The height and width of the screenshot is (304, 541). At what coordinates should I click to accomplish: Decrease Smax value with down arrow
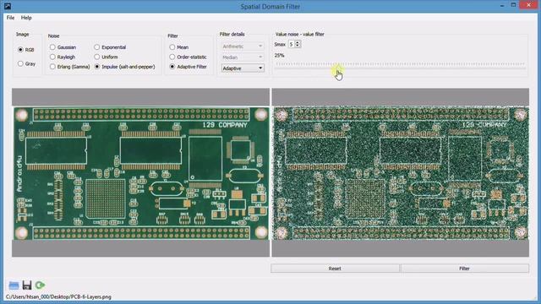298,46
